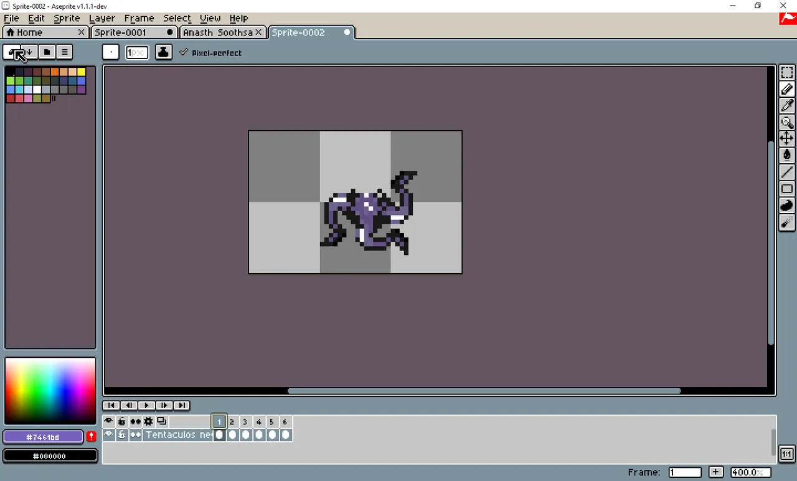
Task: Toggle onion skin in the timeline header
Action: click(161, 422)
